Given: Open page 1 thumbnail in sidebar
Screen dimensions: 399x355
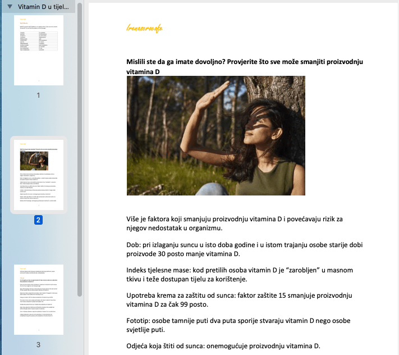Looking at the screenshot, I should pyautogui.click(x=39, y=50).
